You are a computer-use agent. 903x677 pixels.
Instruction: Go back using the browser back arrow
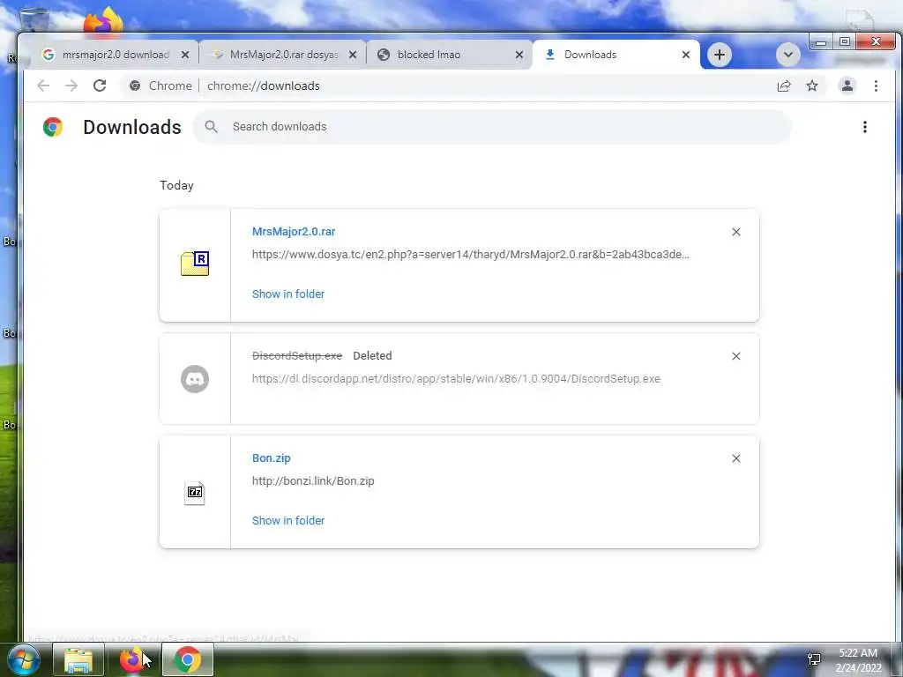(43, 86)
